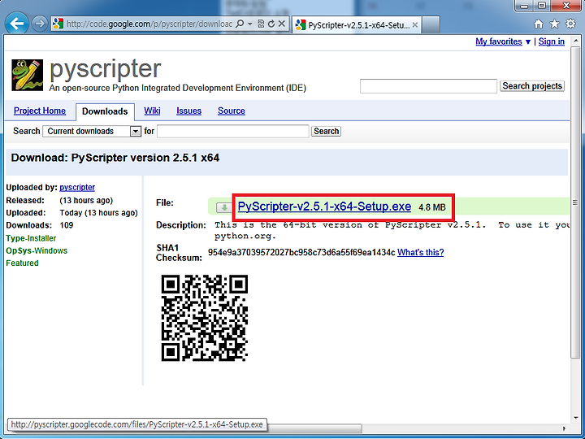Screen dimensions: 585x439
Task: Click the scroll down arrow
Action: click(575, 418)
